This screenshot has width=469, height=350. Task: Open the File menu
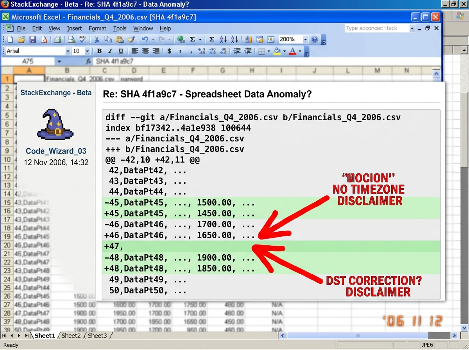pos(21,28)
